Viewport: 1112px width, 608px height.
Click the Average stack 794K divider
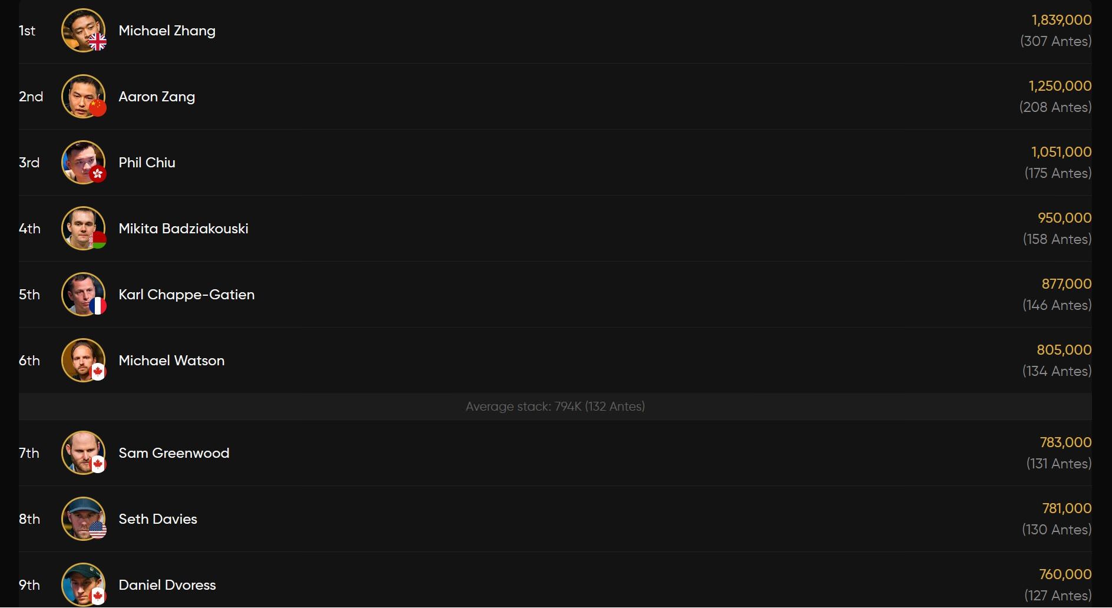555,407
